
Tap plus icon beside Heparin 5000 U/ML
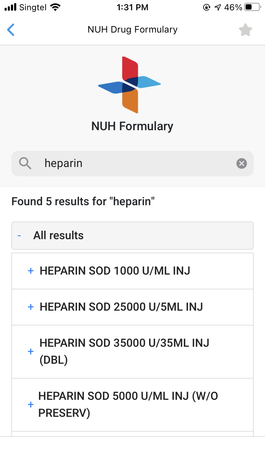coord(31,404)
